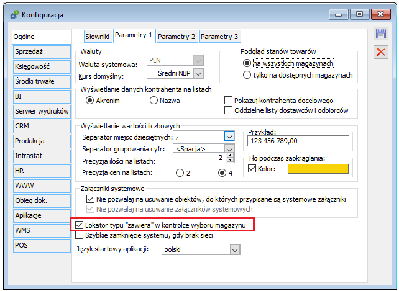The width and height of the screenshot is (399, 291).
Task: Select 'na wszystkich magazynach' radio option
Action: tap(288, 63)
